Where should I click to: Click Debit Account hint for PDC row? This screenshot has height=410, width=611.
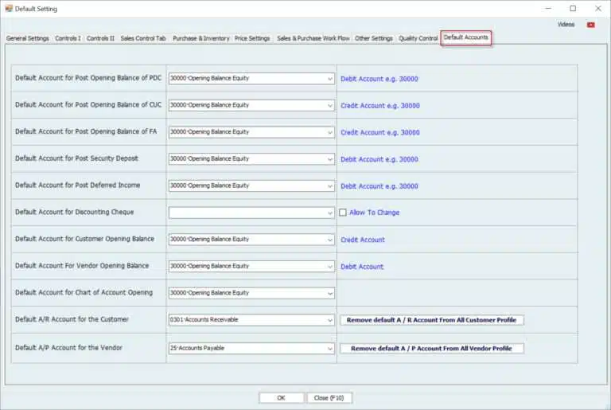click(x=379, y=79)
